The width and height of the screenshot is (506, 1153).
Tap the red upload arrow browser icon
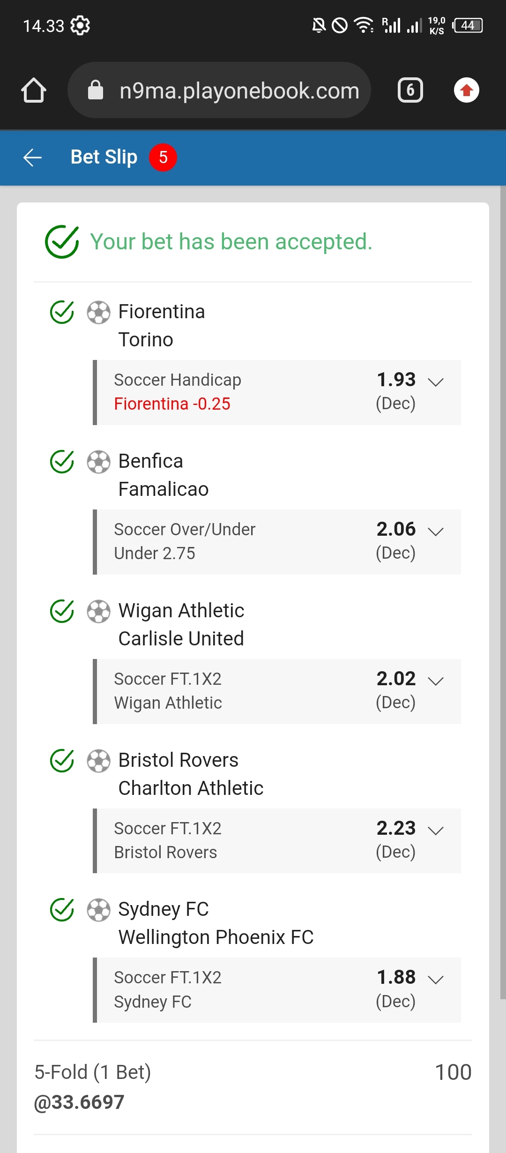466,90
